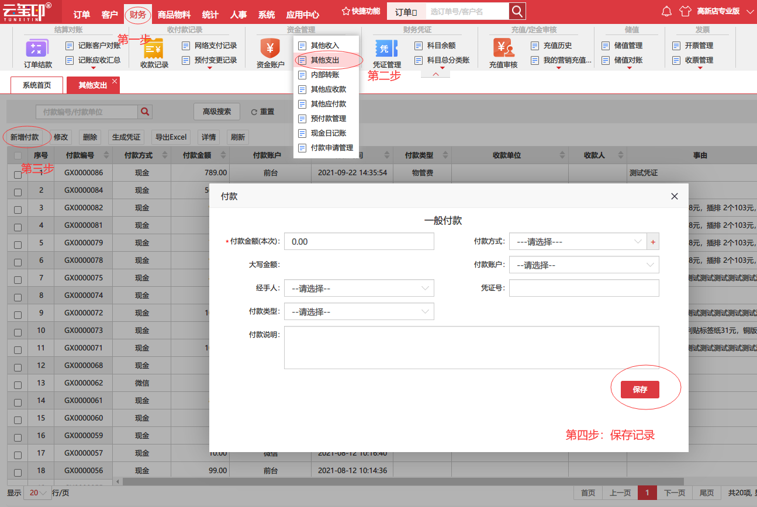Open the 商品物料 menu
757x507 pixels.
pos(174,15)
